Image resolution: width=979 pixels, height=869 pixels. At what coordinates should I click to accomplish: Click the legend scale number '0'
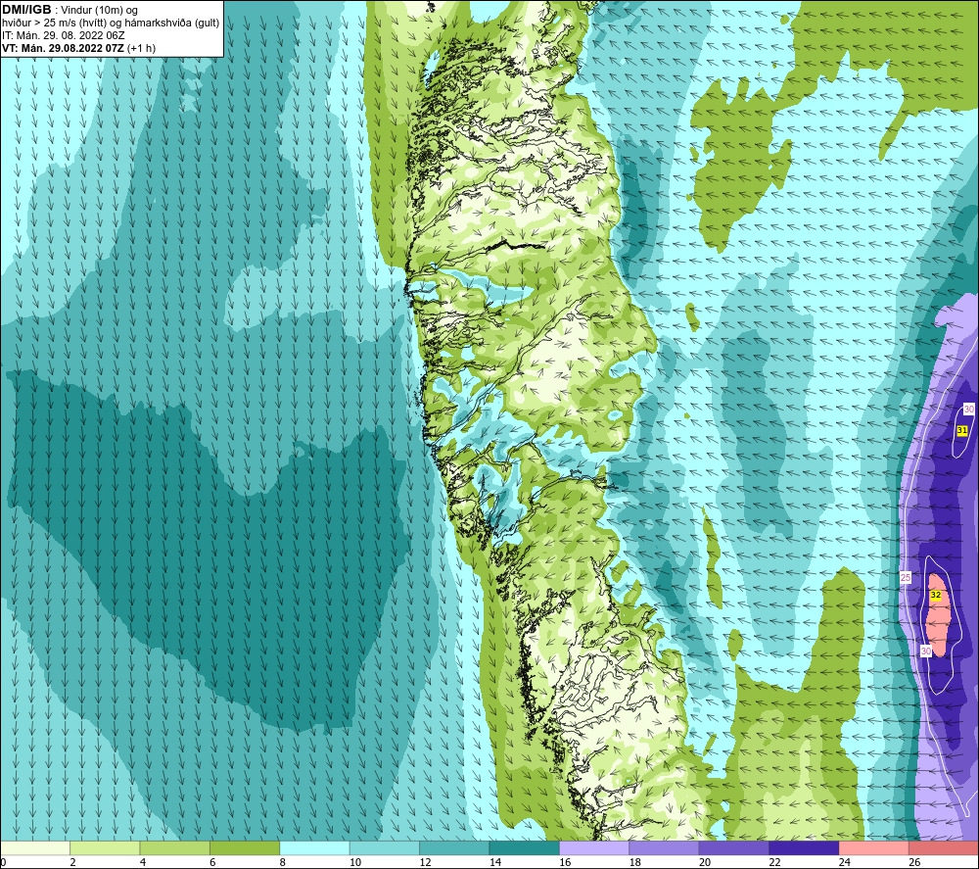tap(3, 862)
